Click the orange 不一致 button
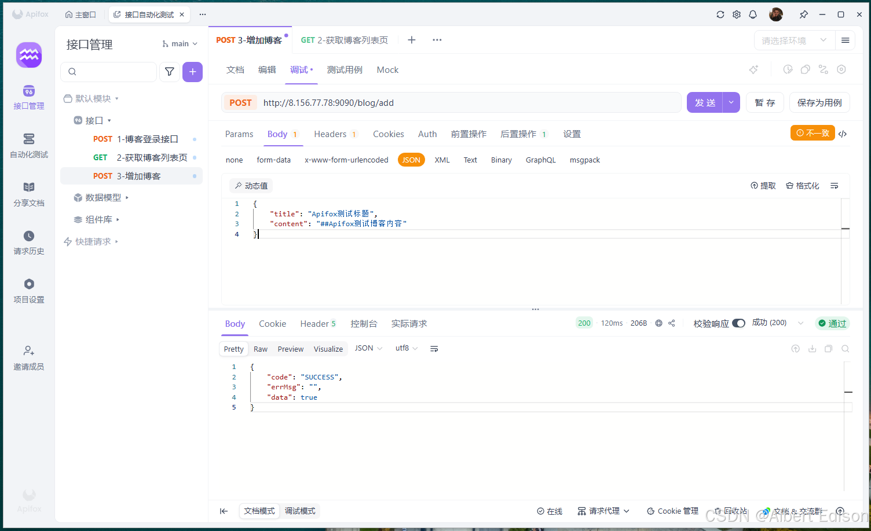Viewport: 871px width, 531px height. pos(813,133)
